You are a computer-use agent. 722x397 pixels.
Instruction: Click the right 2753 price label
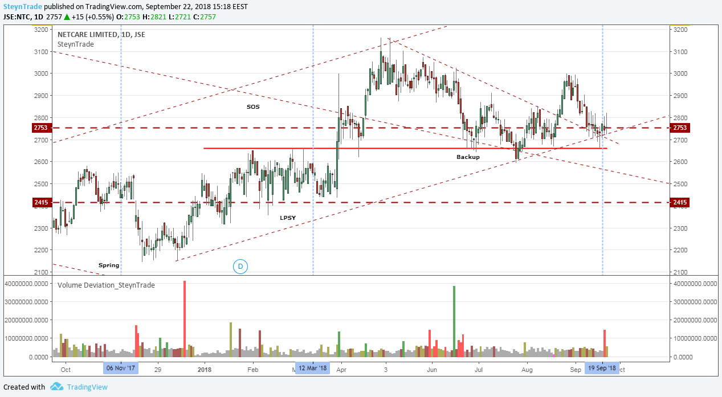680,128
